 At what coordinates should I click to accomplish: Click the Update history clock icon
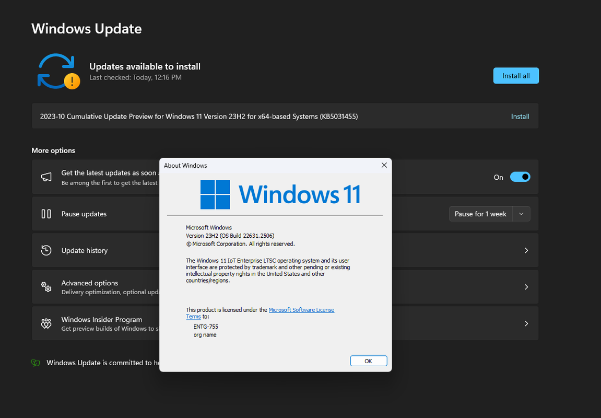pyautogui.click(x=46, y=250)
